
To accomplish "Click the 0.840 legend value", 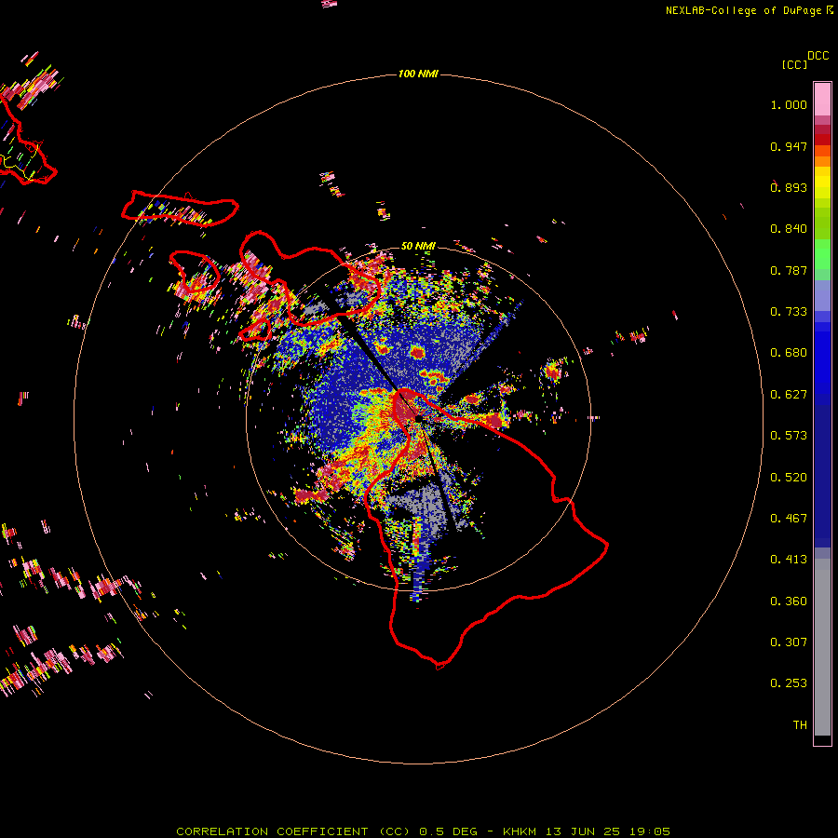I will (x=789, y=229).
